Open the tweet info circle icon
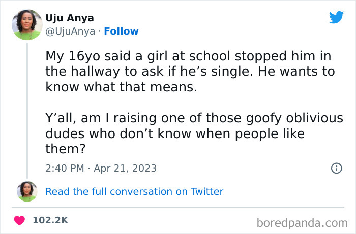The image size is (356, 234). tap(336, 168)
